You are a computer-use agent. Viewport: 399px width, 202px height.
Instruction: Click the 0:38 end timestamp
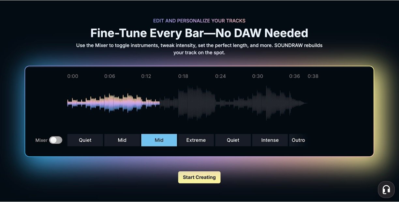(313, 76)
